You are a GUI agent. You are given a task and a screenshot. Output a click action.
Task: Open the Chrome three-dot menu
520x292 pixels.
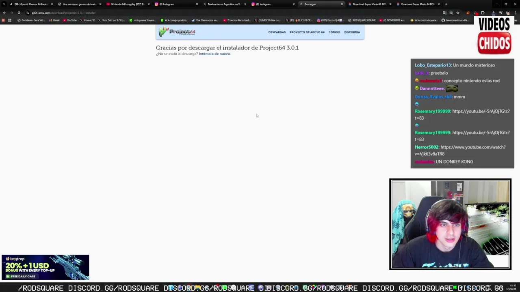point(516,13)
